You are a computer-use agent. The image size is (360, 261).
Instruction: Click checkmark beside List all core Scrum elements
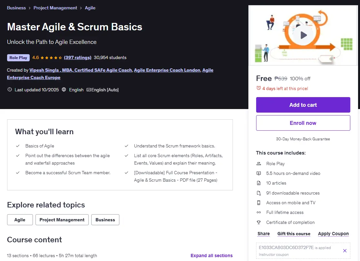coord(126,156)
